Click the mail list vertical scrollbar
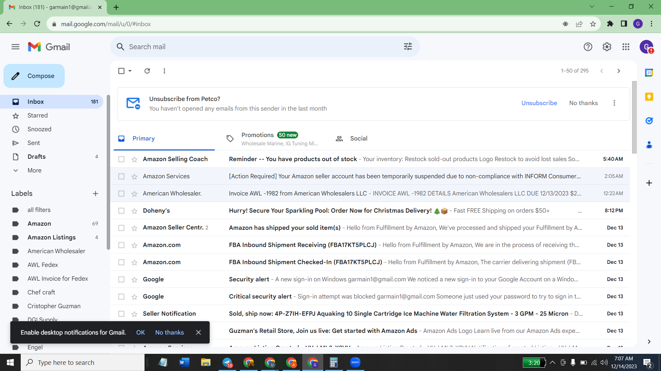 point(634,117)
